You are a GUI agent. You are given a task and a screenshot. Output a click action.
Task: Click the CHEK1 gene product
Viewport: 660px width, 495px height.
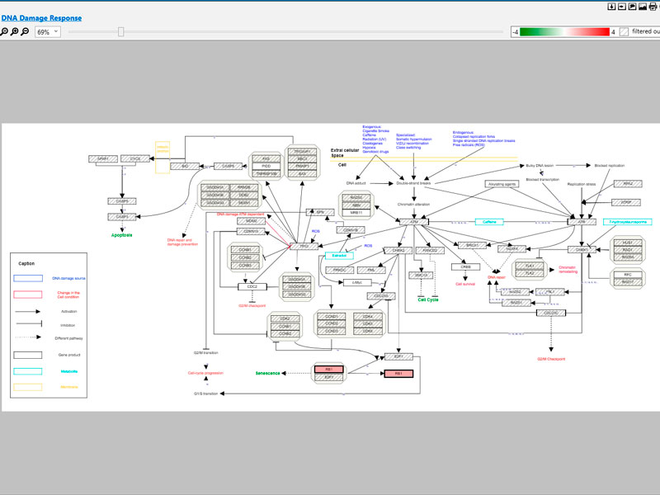pos(582,250)
